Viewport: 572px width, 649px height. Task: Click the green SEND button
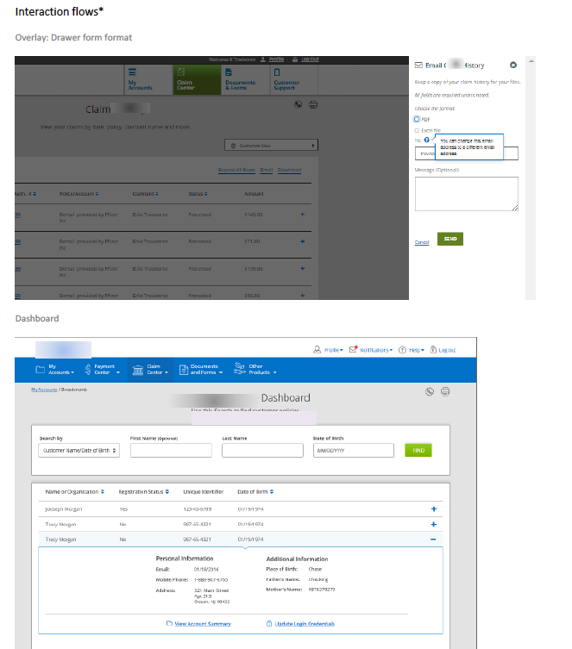[x=449, y=239]
